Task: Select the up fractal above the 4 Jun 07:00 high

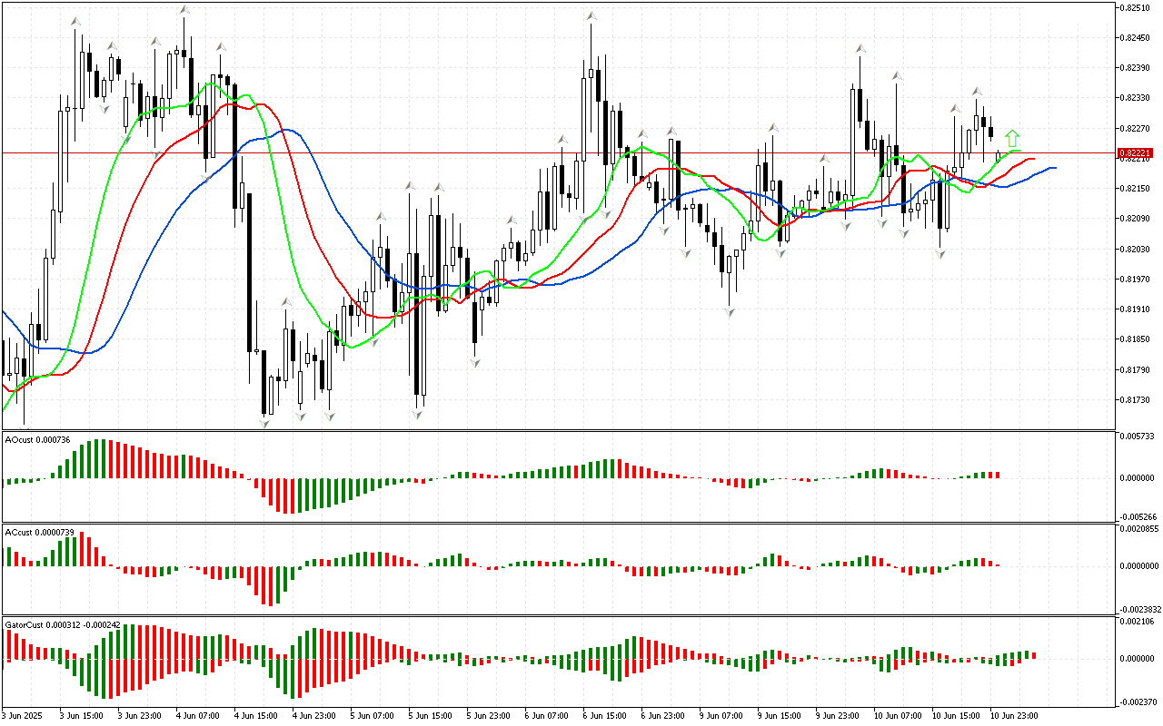Action: point(184,9)
